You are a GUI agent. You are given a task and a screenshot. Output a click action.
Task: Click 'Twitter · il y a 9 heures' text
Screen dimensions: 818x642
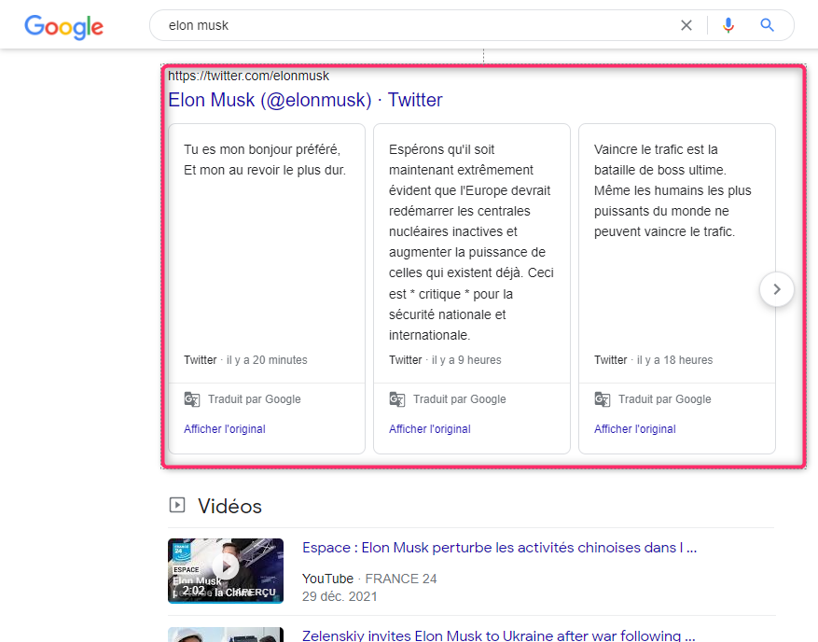445,360
